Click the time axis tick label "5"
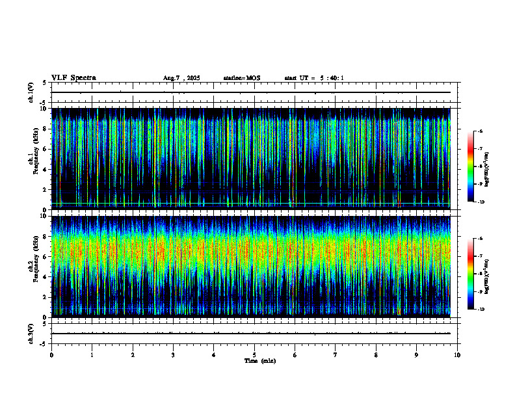The height and width of the screenshot is (398, 515). pyautogui.click(x=254, y=355)
